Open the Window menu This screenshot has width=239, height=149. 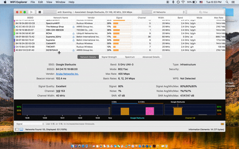point(61,2)
